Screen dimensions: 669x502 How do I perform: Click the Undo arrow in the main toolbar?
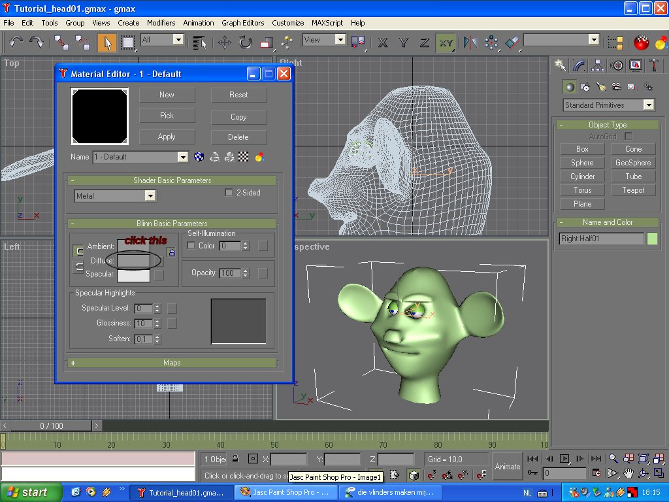[16, 42]
